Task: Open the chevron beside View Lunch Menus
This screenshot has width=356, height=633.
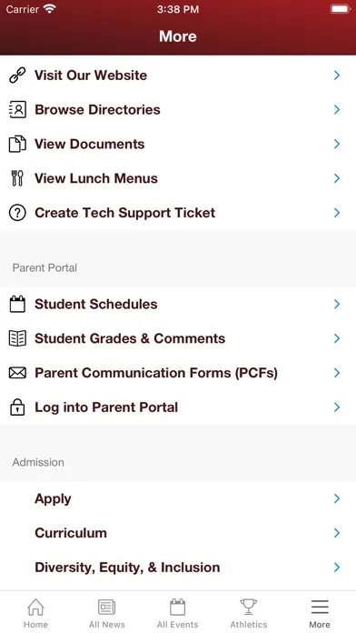Action: [x=337, y=178]
